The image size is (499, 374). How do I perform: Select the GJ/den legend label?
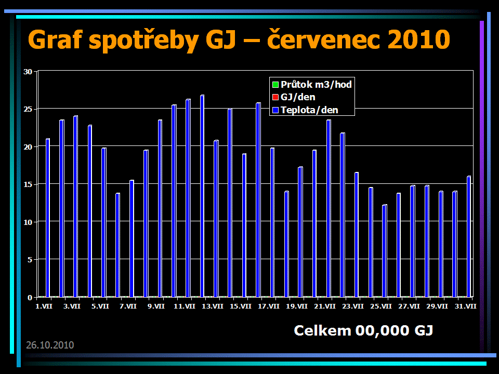coord(298,97)
